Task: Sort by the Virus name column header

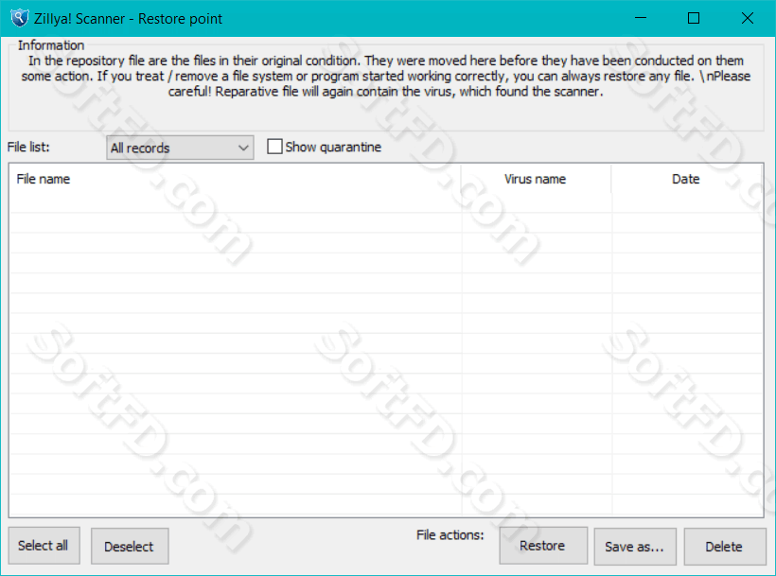Action: point(536,179)
